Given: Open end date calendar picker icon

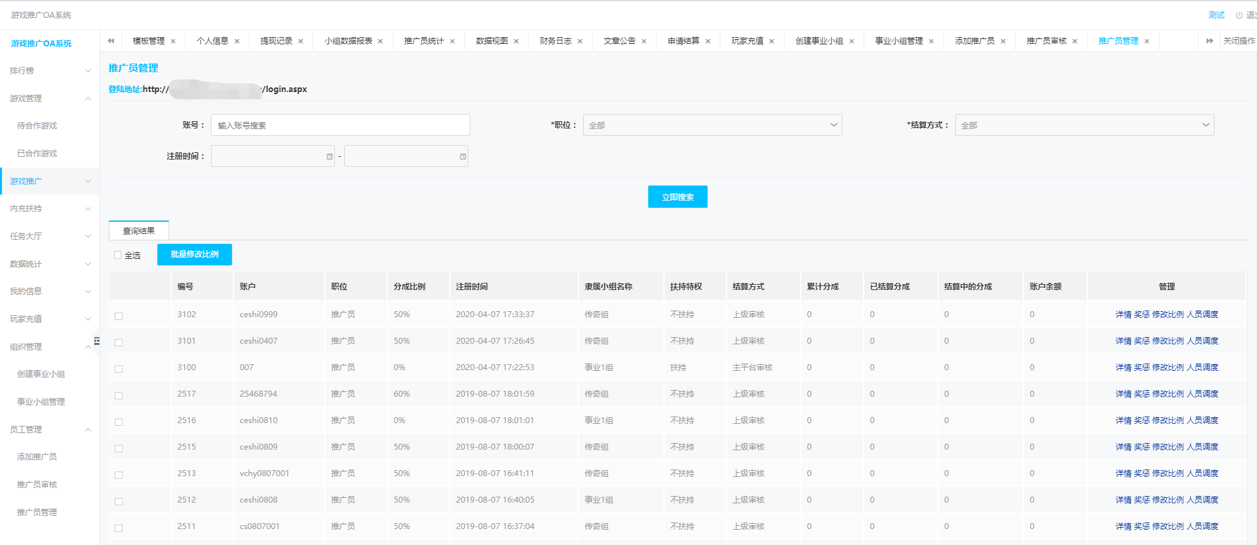Looking at the screenshot, I should pyautogui.click(x=463, y=157).
